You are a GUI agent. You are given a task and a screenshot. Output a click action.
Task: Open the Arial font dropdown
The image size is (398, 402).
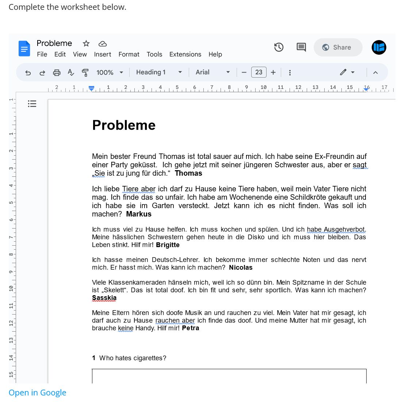[x=213, y=72]
